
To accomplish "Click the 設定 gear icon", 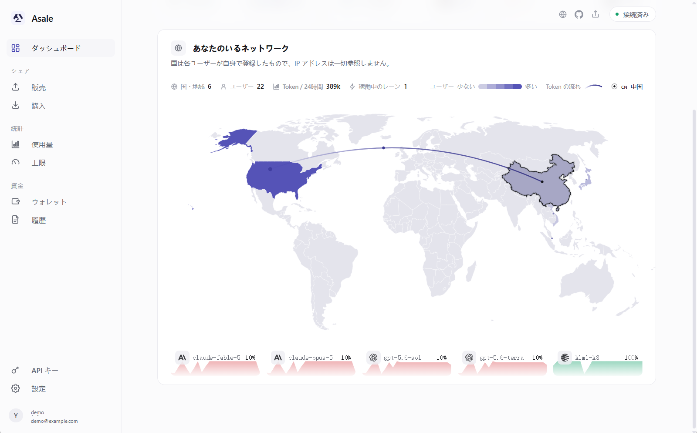I will click(16, 388).
